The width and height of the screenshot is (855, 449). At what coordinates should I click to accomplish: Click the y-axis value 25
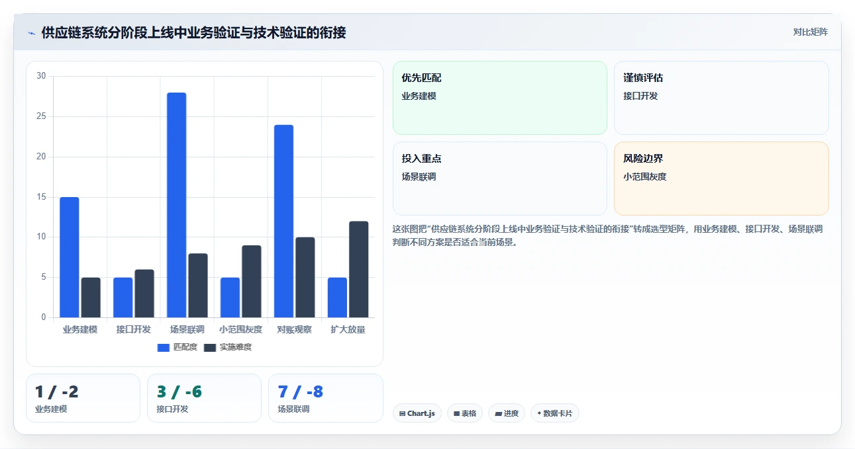(41, 116)
